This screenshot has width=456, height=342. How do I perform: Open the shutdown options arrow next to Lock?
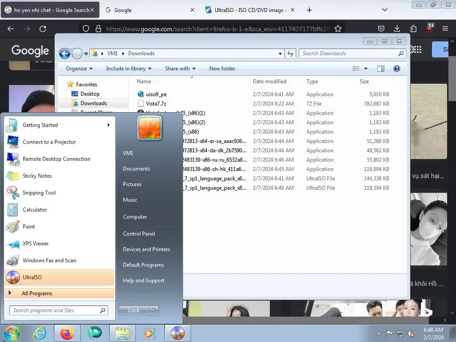(x=154, y=310)
